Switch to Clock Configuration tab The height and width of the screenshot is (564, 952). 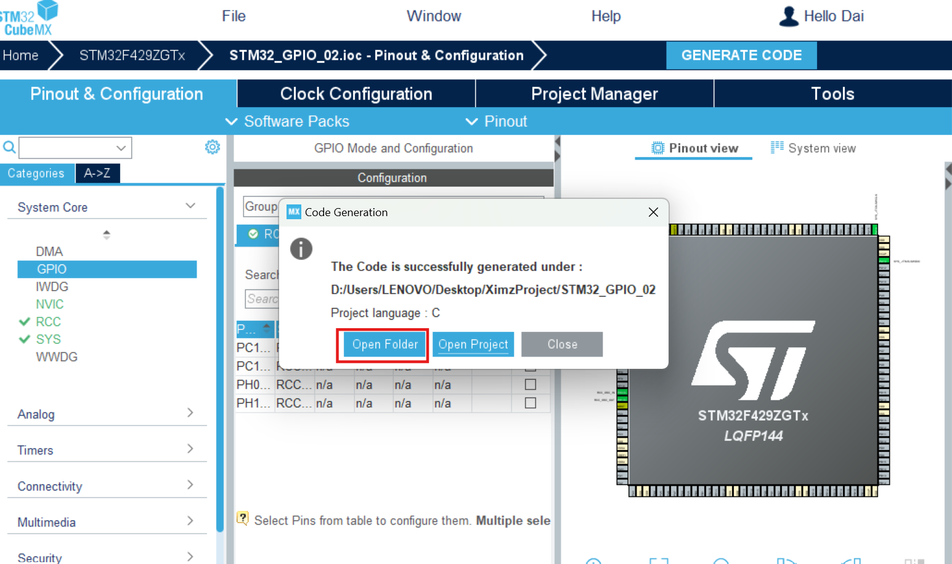click(x=356, y=94)
